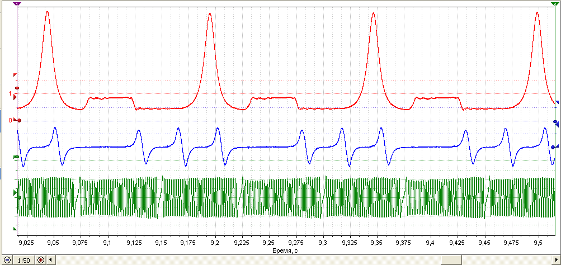
Task: Select green cursor marker 2 at top right
Action: tap(554, 3)
